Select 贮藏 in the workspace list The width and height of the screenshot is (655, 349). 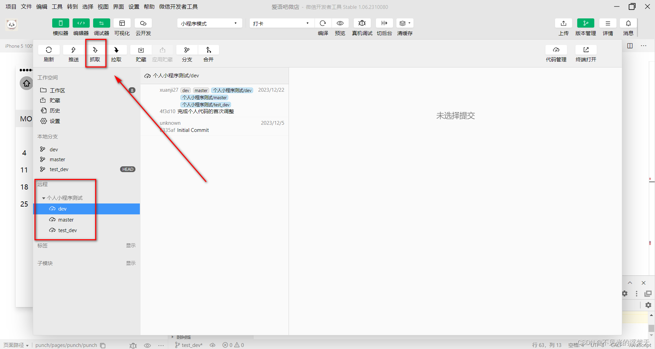(87, 100)
